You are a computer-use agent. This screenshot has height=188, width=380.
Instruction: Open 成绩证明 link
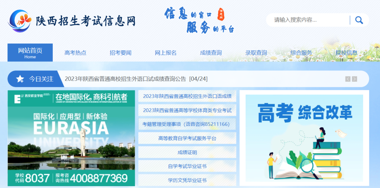(x=187, y=152)
